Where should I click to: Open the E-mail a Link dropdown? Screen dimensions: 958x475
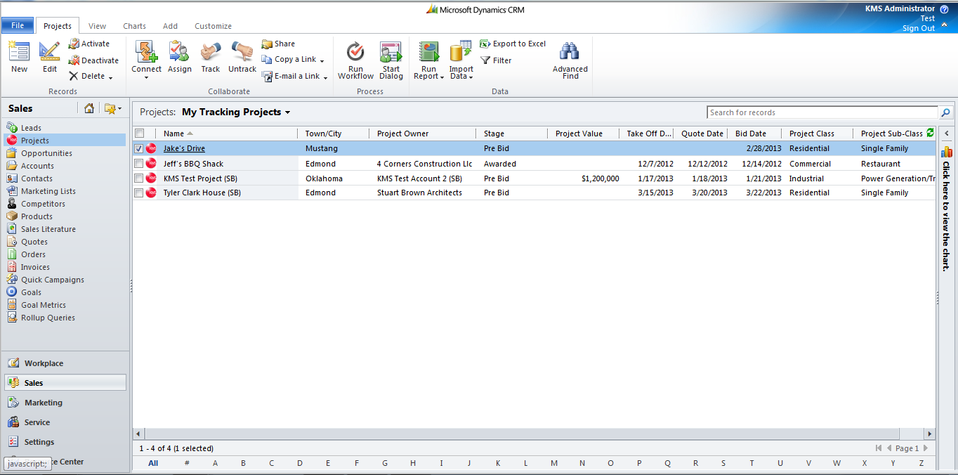click(x=325, y=77)
